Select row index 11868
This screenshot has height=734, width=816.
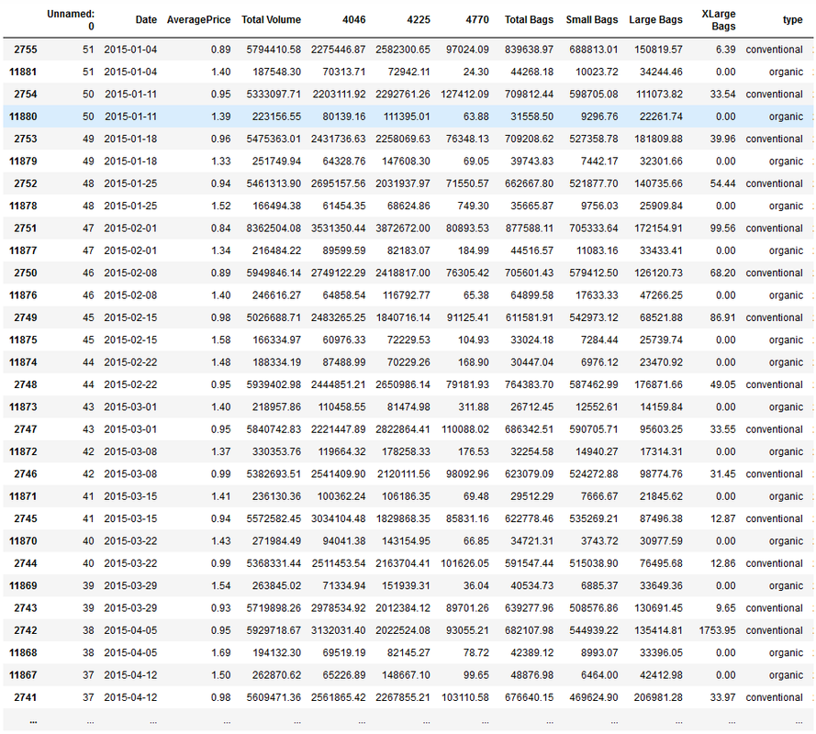pyautogui.click(x=23, y=653)
